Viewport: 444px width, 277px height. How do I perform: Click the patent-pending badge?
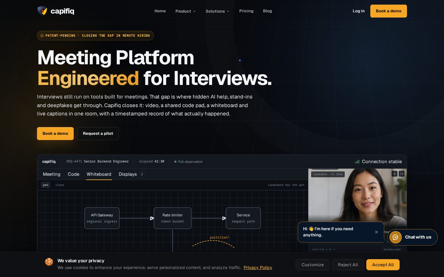[95, 35]
